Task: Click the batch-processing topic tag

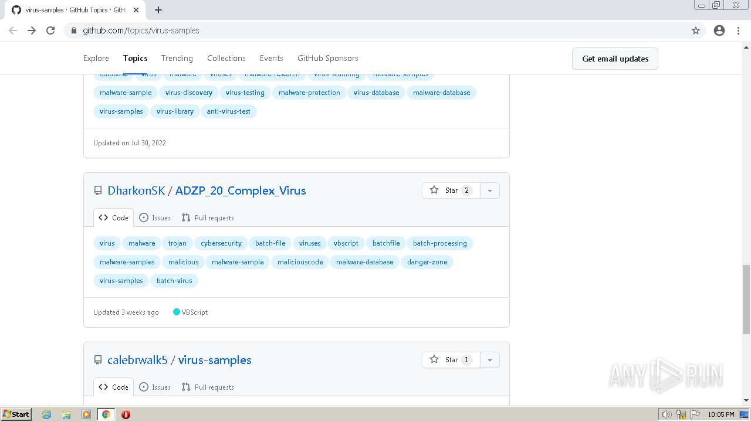Action: coord(440,243)
